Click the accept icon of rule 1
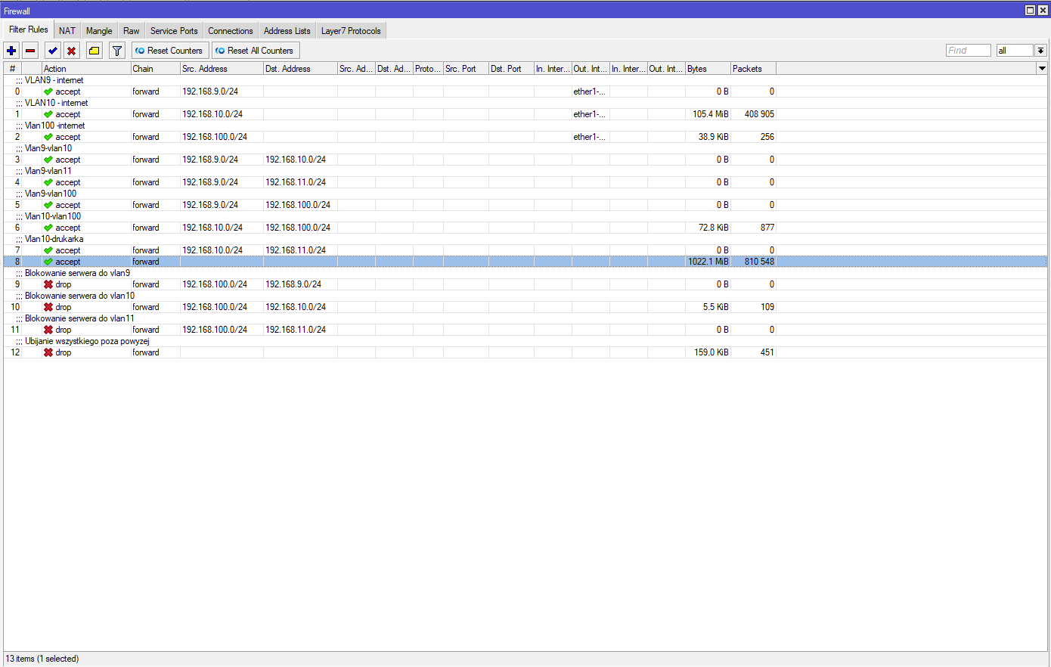Viewport: 1051px width, 667px height. (48, 114)
